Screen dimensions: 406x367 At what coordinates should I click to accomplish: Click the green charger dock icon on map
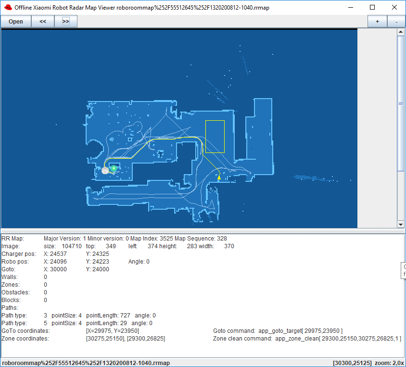(114, 168)
